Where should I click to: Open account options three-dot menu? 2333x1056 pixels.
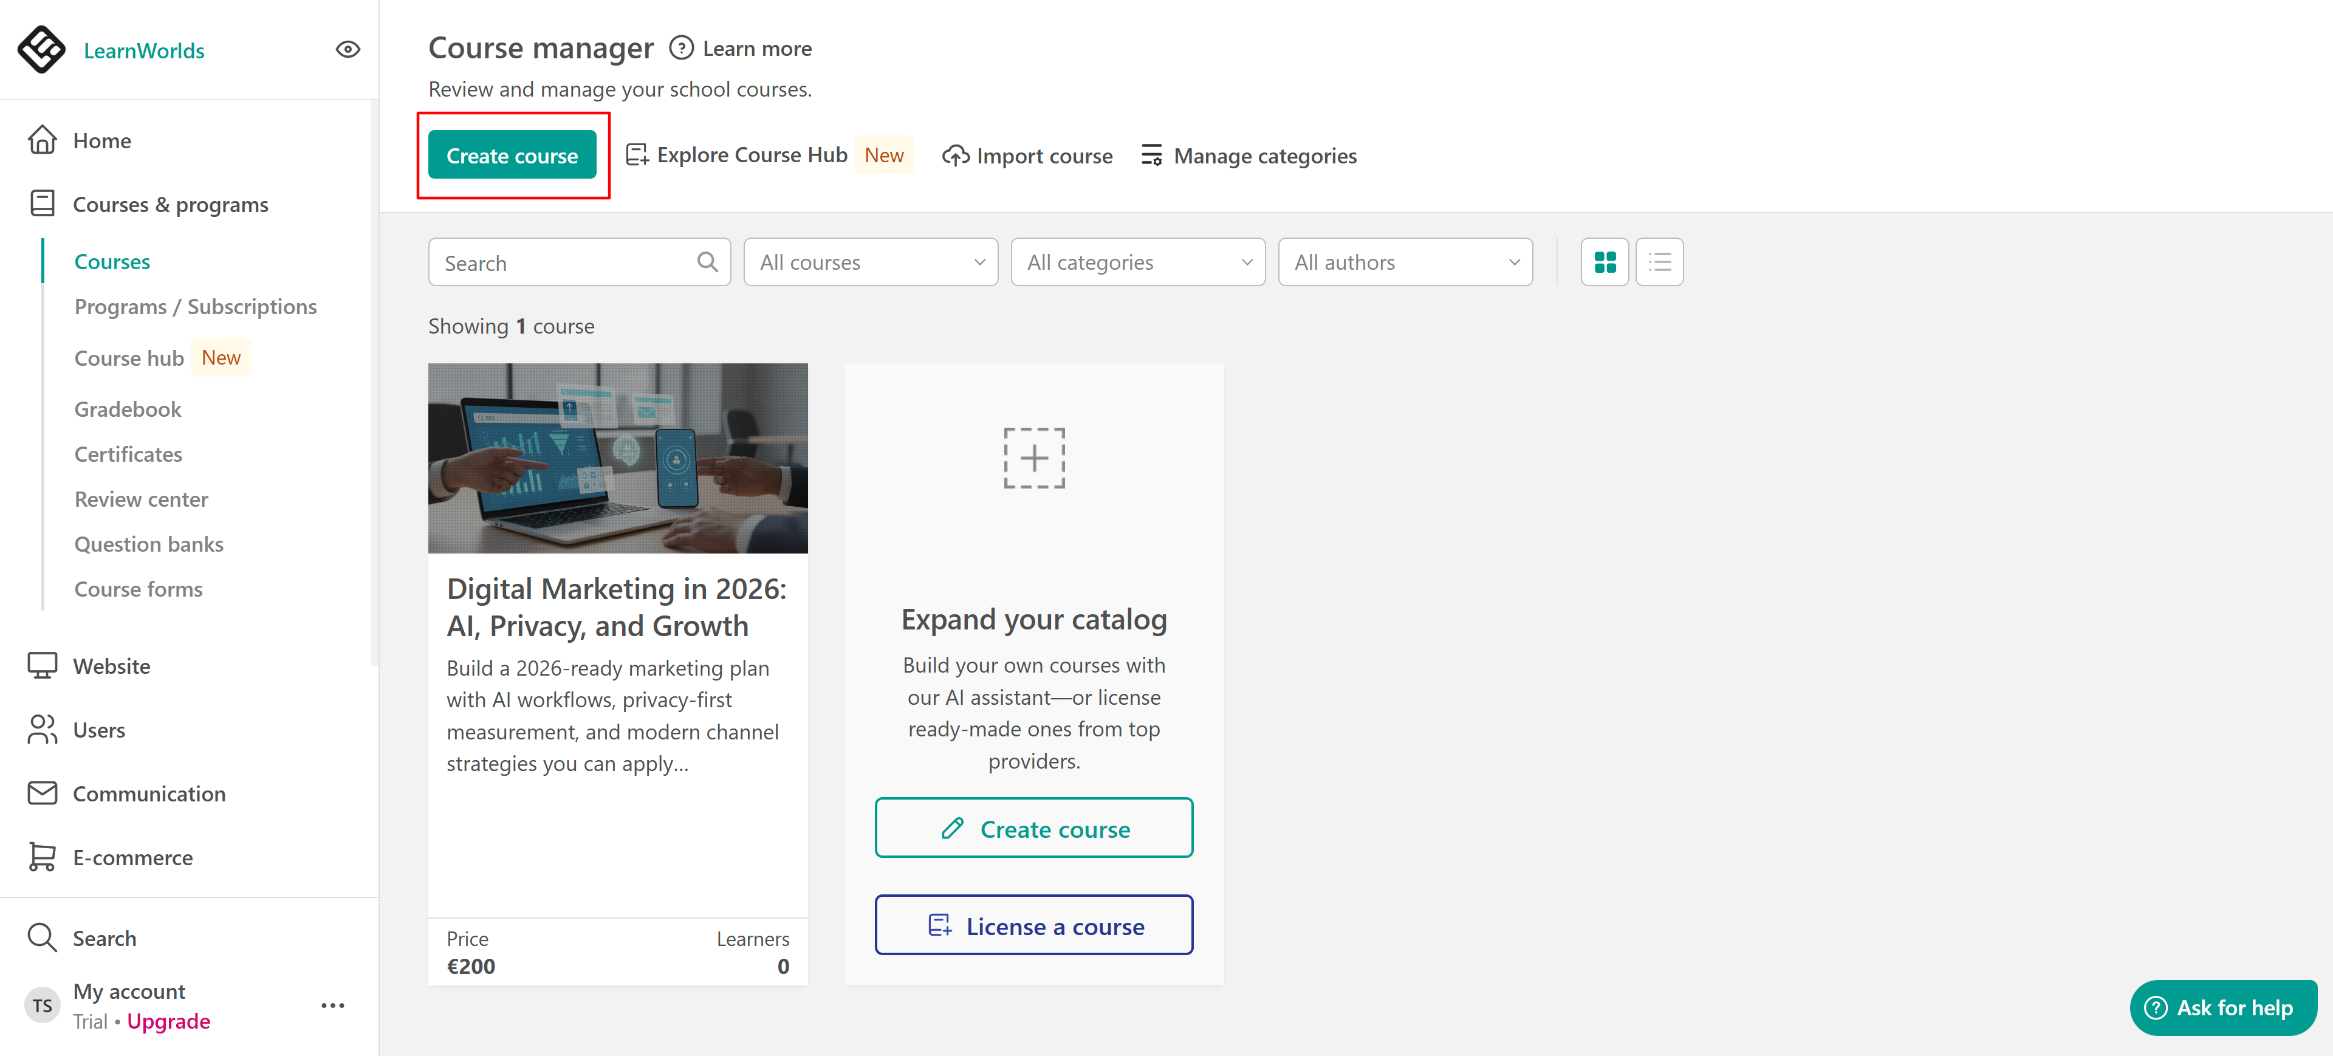[332, 1006]
